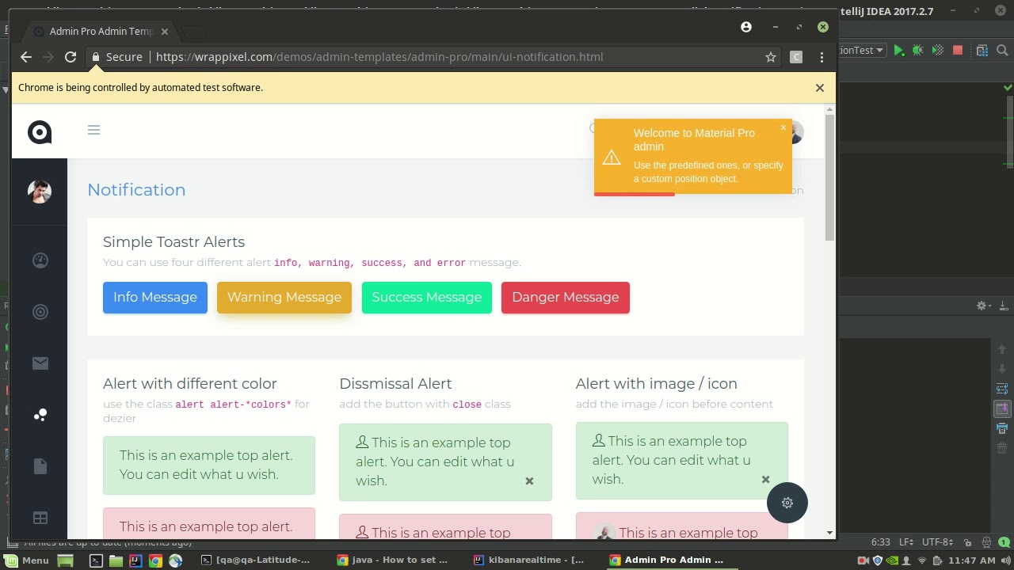Switch to kibanarealtime IntelliJ window
1014x570 pixels.
529,560
